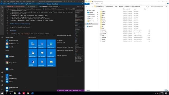Switch to server.cfg editor tab
Image resolution: width=169 pixels, height=95 pixels.
[x=32, y=6]
